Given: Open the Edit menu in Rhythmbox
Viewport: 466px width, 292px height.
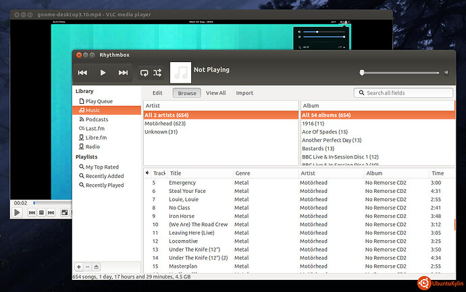Looking at the screenshot, I should (x=157, y=93).
